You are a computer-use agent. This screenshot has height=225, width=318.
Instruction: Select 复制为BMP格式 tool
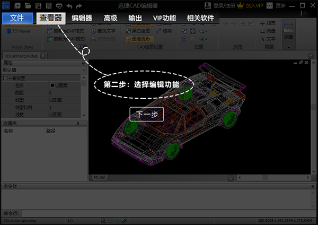[x=66, y=39]
